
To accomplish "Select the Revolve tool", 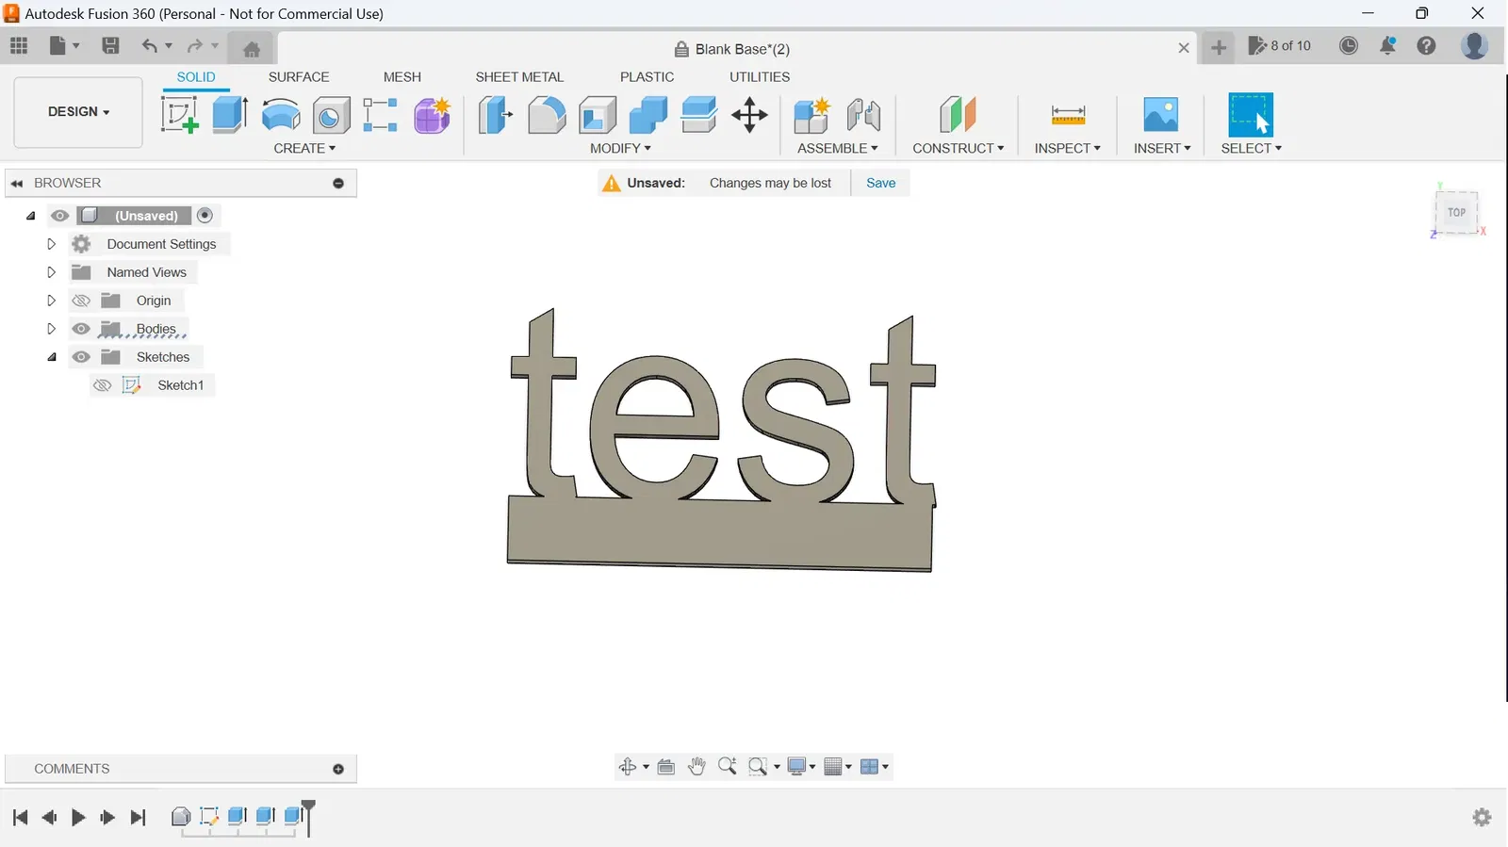I will tap(281, 115).
